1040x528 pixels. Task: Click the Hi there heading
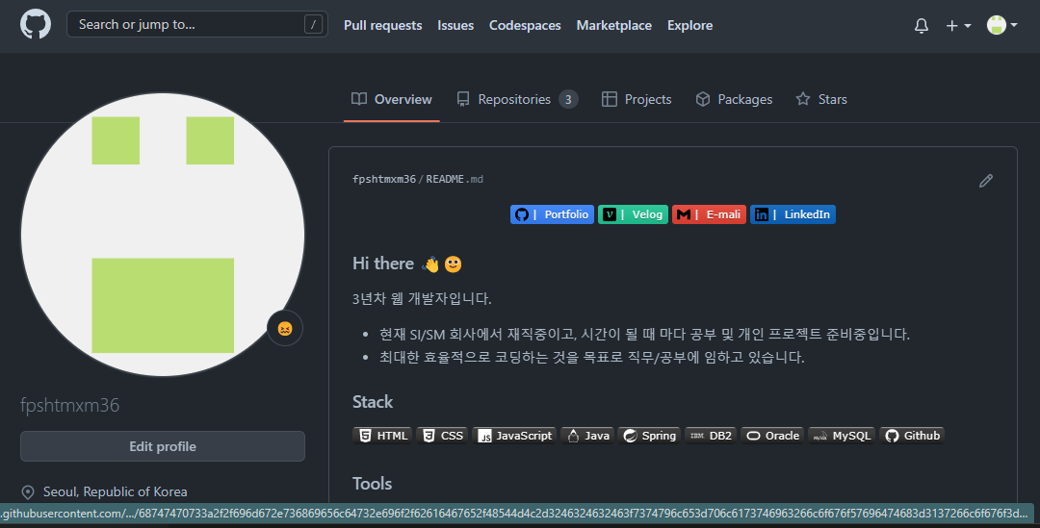click(407, 264)
